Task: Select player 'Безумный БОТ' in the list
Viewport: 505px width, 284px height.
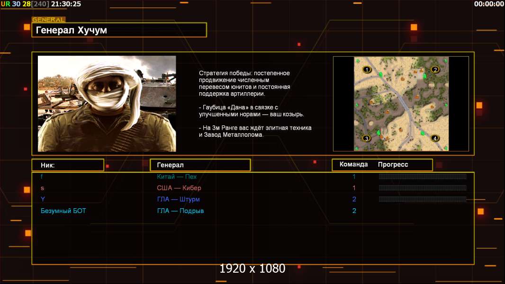Action: (63, 211)
